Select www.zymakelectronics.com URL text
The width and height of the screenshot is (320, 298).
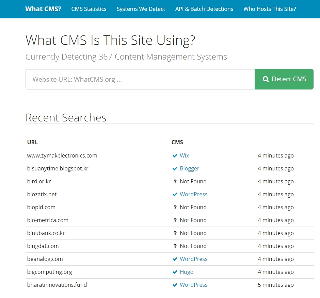click(x=62, y=155)
